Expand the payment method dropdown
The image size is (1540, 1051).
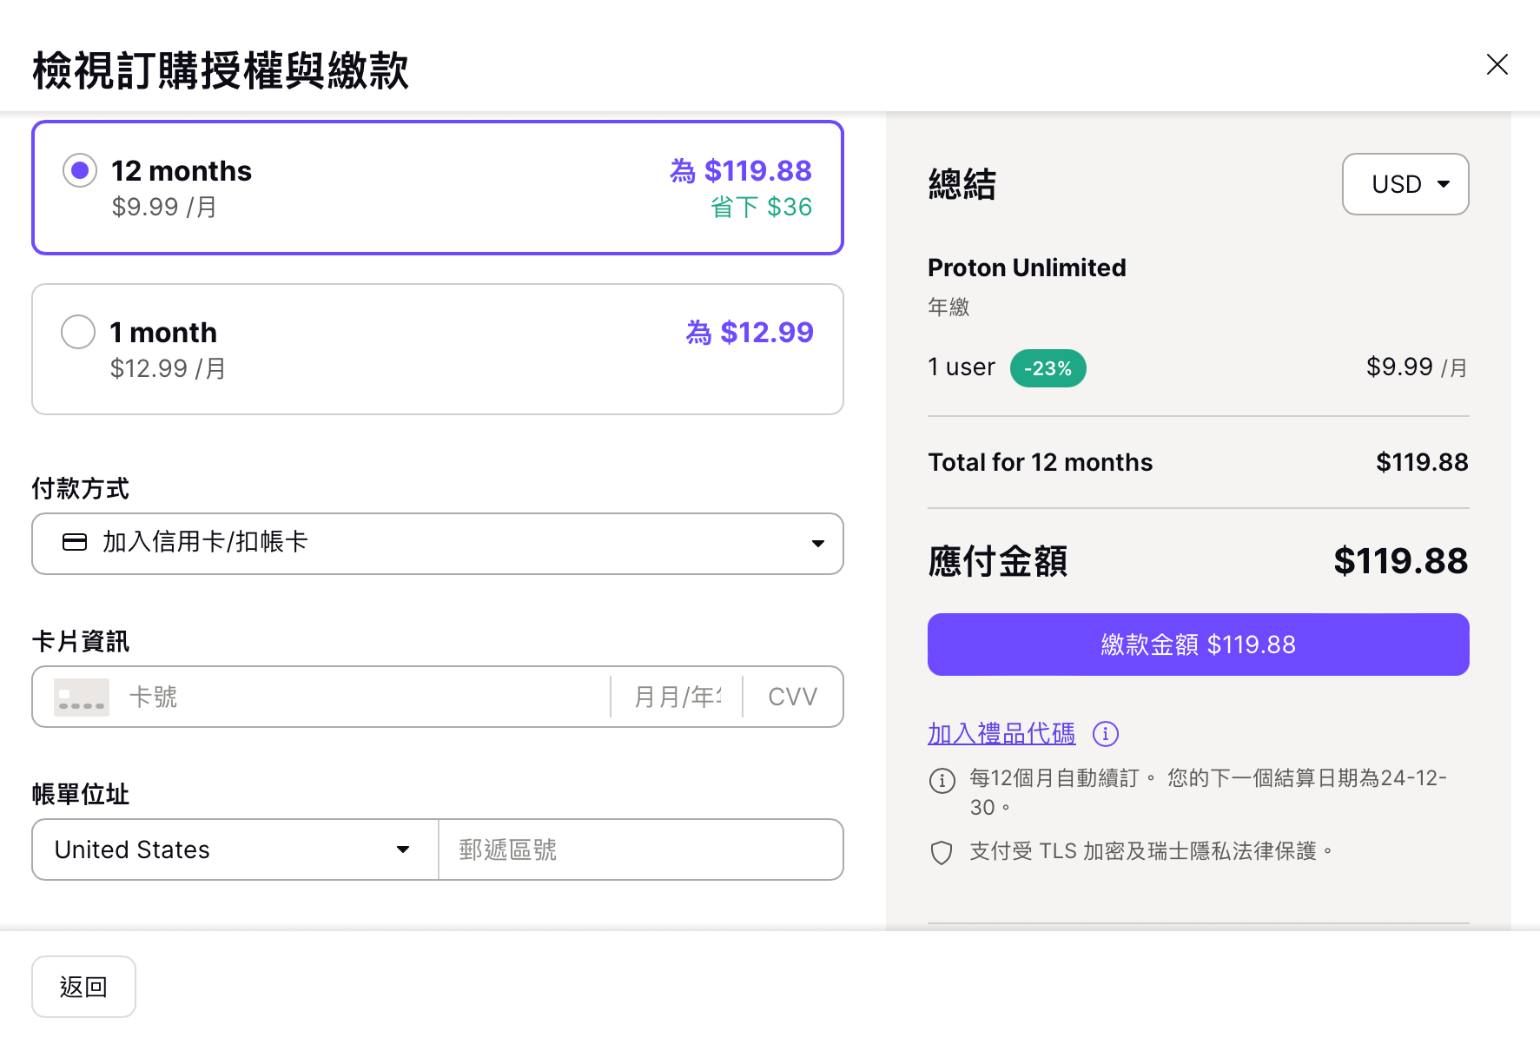(x=438, y=544)
